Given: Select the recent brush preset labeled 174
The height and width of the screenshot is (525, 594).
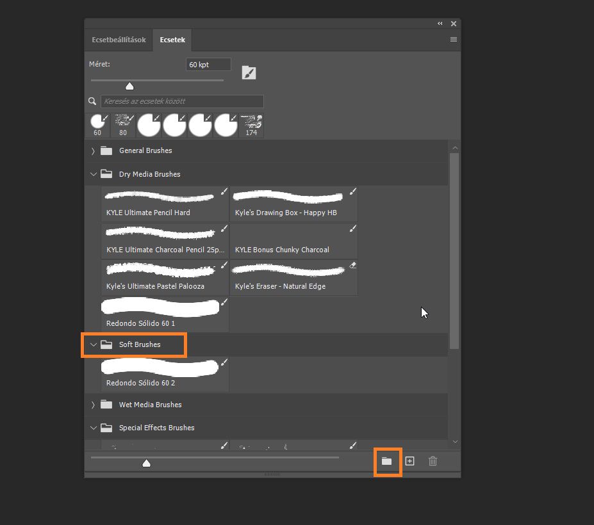Looking at the screenshot, I should coord(251,125).
